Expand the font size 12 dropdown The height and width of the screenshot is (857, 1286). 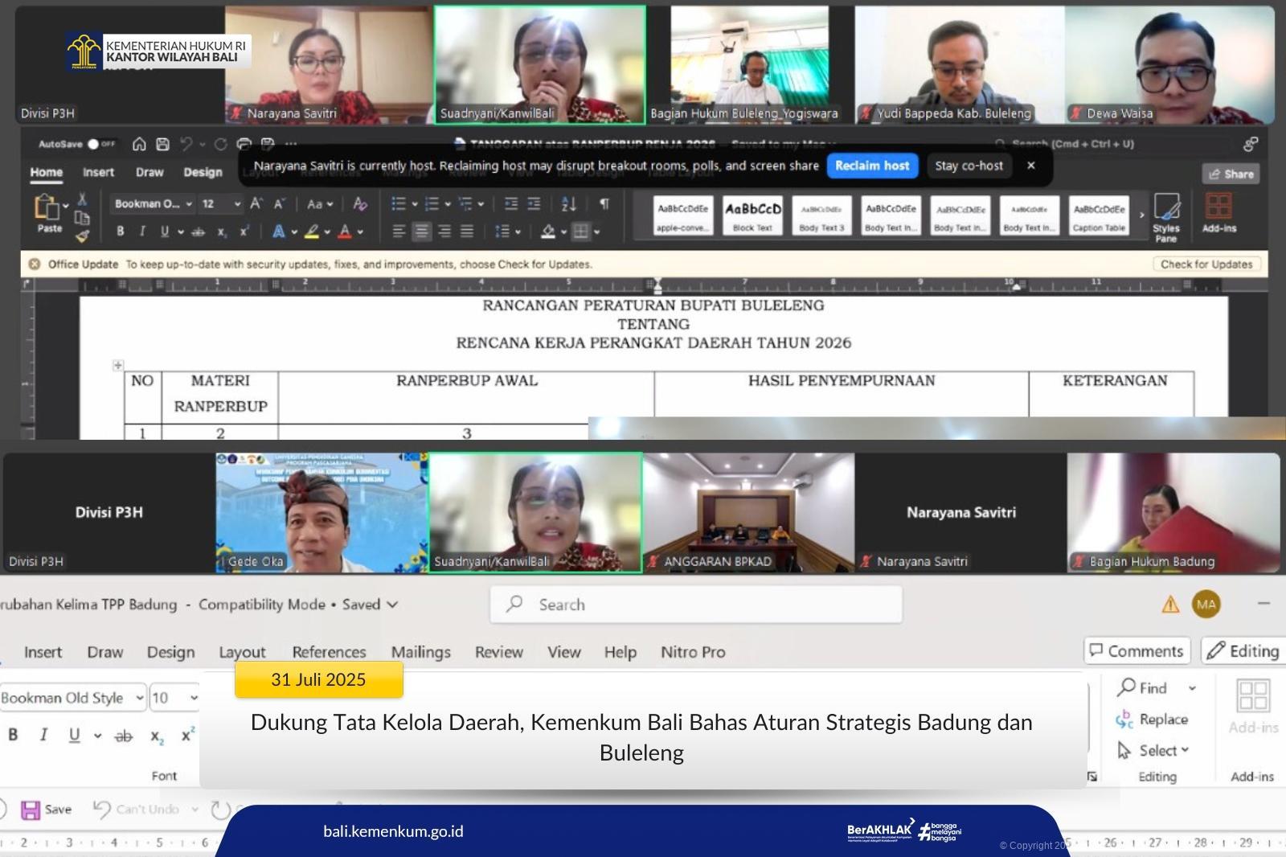237,204
